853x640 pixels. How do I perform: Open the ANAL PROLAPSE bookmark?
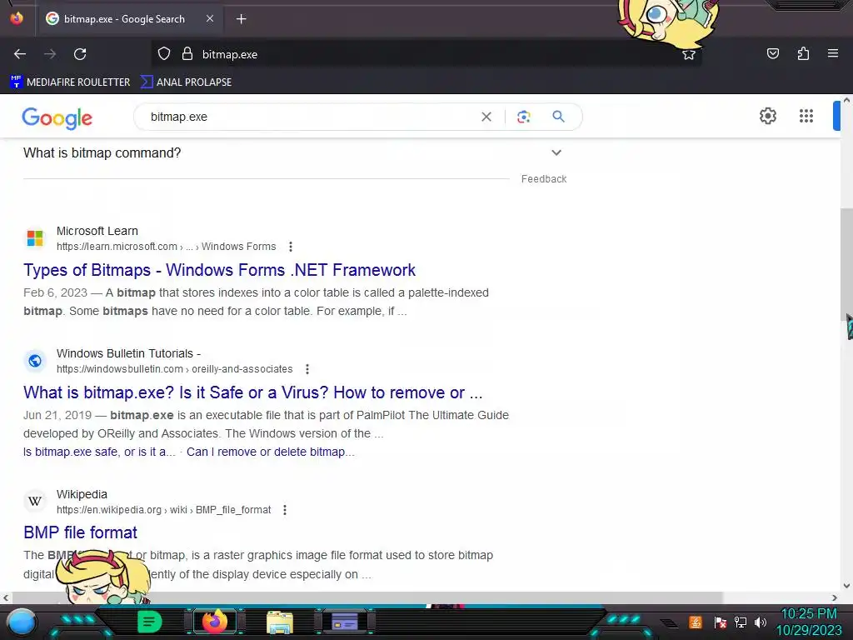pos(186,82)
